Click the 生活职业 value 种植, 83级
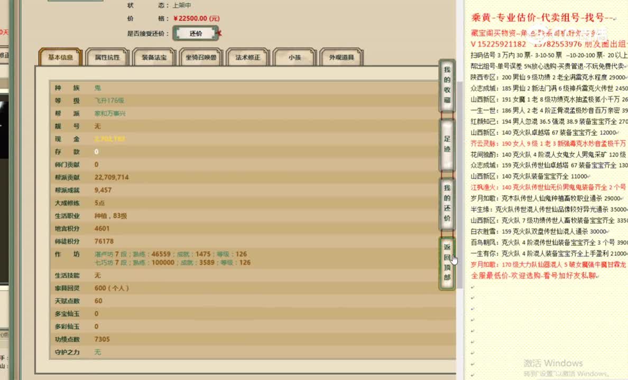 pyautogui.click(x=110, y=216)
